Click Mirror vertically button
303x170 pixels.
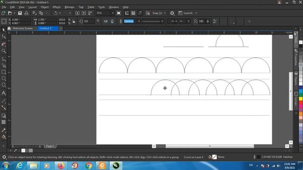pos(112,21)
